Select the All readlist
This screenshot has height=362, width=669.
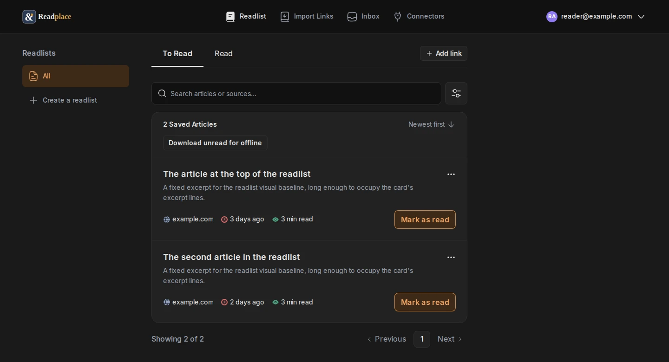76,76
